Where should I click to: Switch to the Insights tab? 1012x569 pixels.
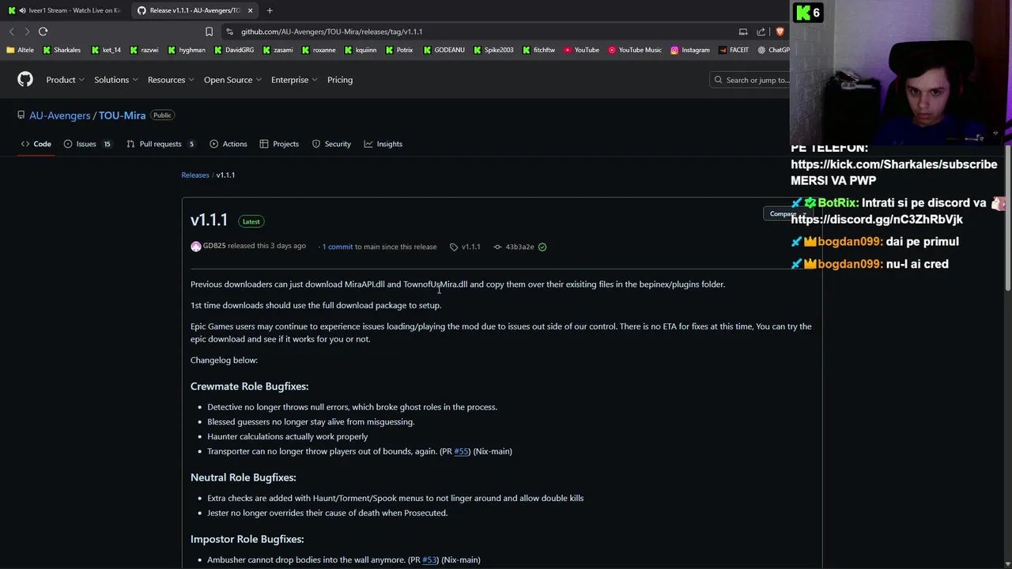click(x=383, y=144)
